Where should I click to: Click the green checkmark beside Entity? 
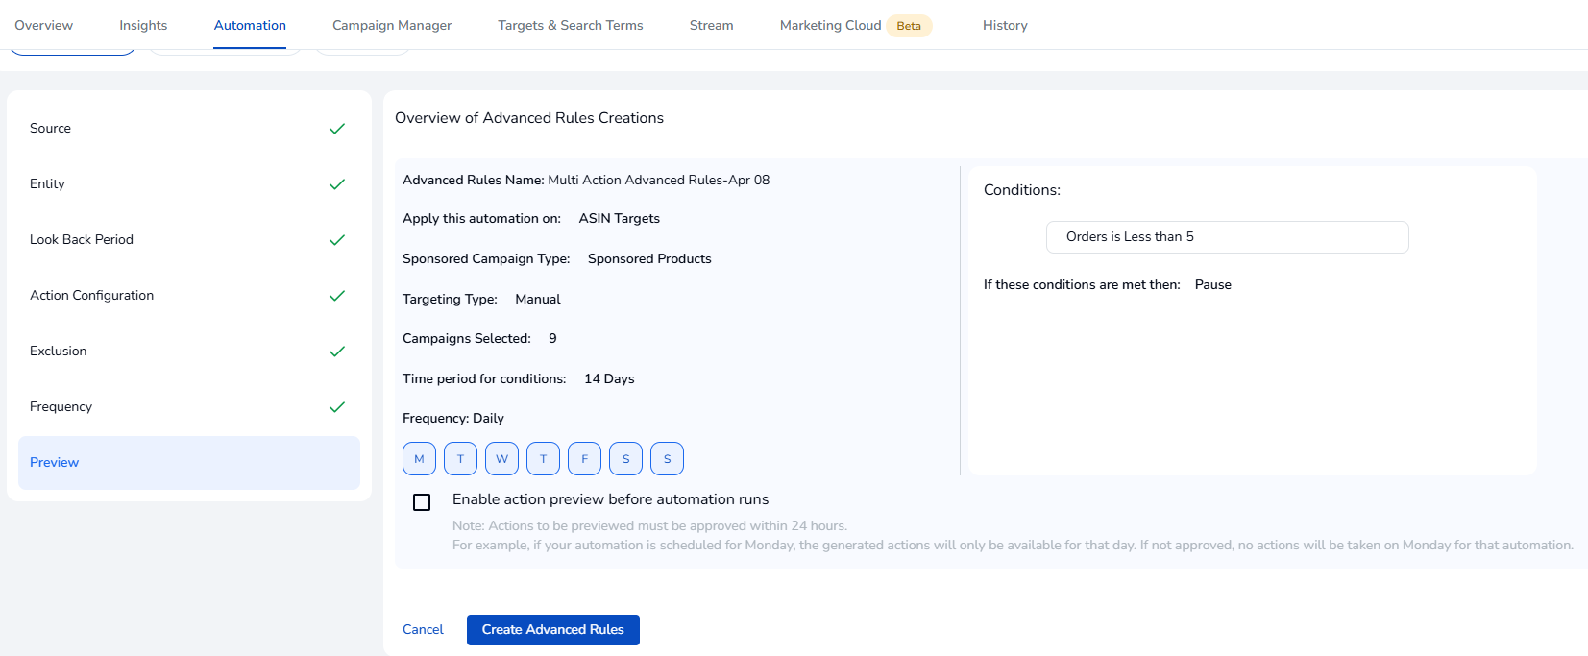point(336,184)
